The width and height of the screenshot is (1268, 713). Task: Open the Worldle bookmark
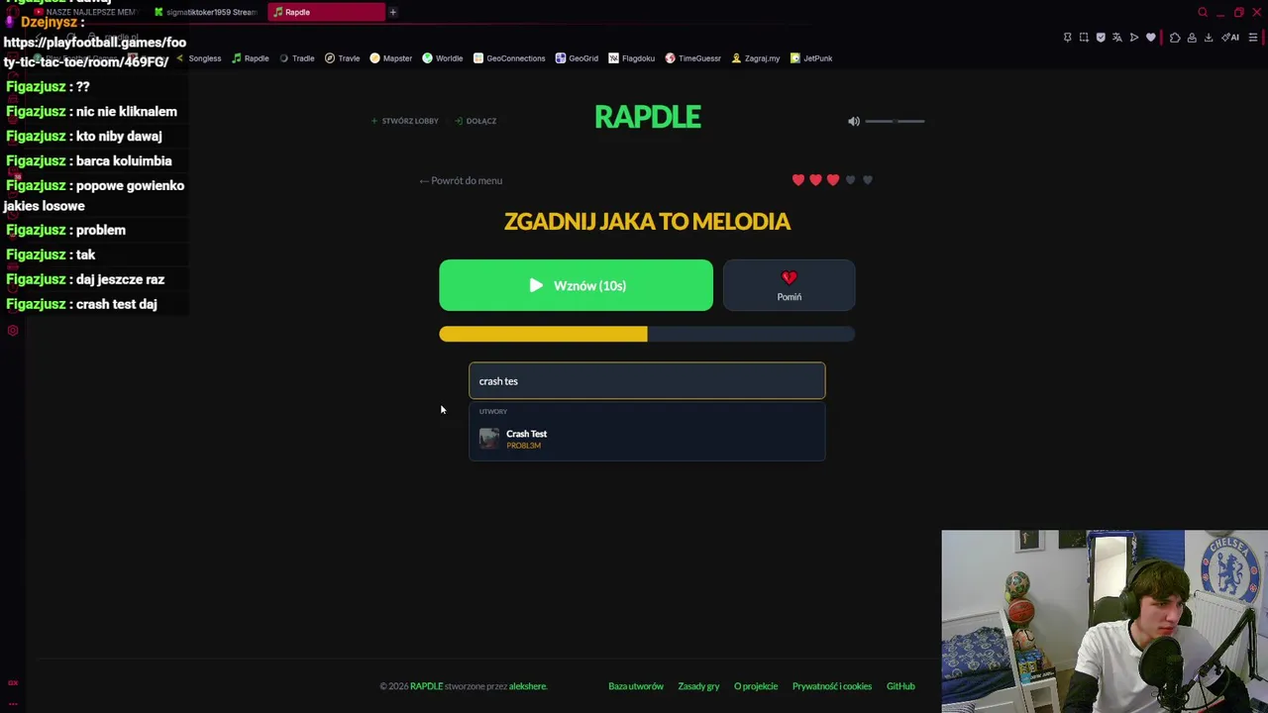click(443, 58)
